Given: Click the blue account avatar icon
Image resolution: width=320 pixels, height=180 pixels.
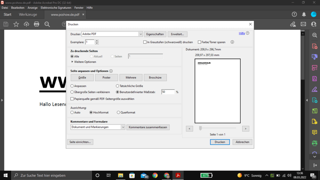Looking at the screenshot, I should 314,14.
